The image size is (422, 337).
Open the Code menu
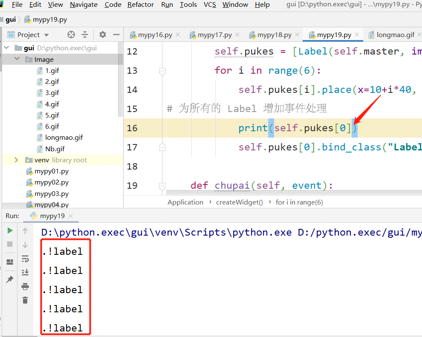113,5
